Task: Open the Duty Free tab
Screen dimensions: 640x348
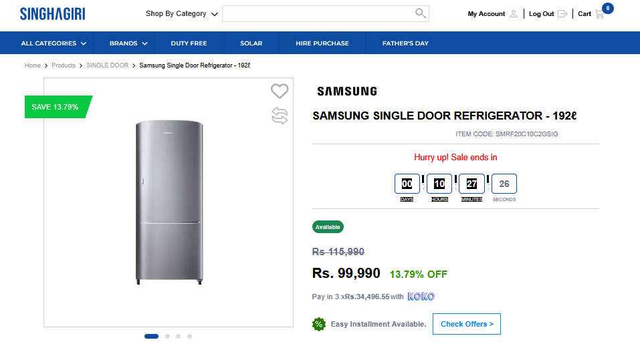Action: point(189,43)
